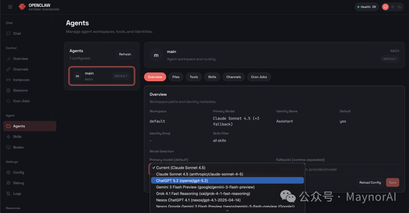Image resolution: width=409 pixels, height=213 pixels.
Task: Choose Nexos ChatGPT 4.1 option
Action: pos(228,200)
